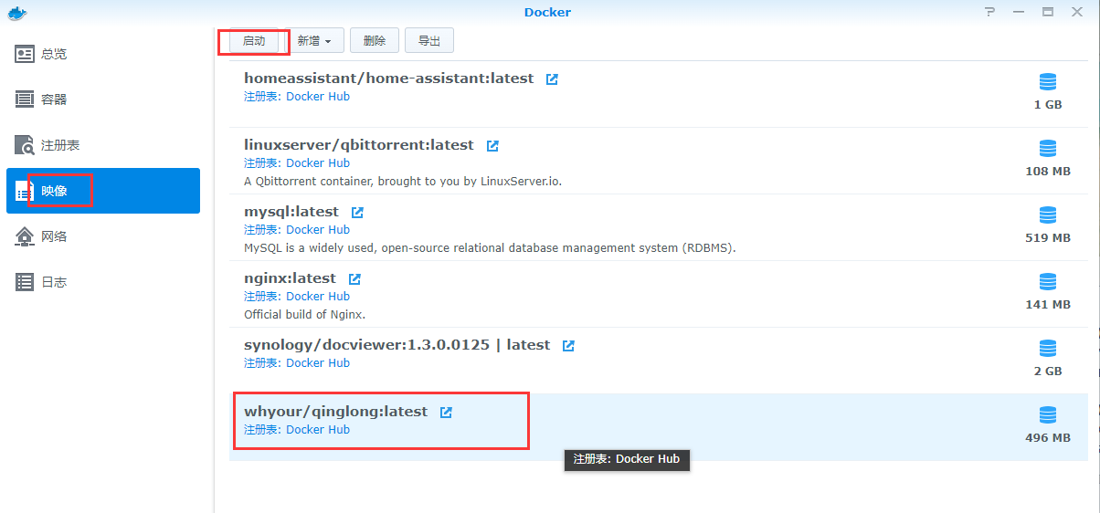Switch to the 日志 log tab
The image size is (1100, 513).
coord(103,282)
